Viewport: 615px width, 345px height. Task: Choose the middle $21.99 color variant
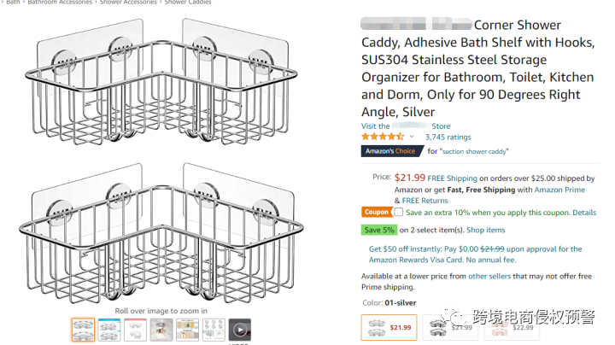449,326
